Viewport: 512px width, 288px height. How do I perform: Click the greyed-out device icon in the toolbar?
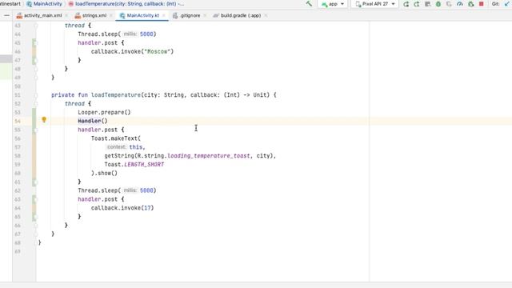[449, 4]
